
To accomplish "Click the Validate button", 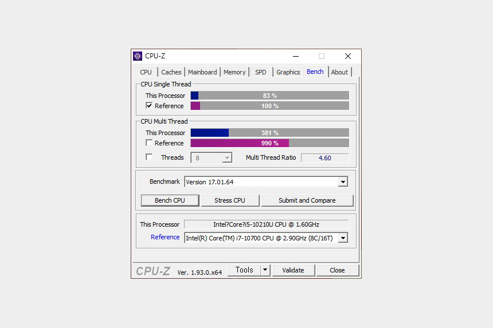I will click(x=293, y=270).
